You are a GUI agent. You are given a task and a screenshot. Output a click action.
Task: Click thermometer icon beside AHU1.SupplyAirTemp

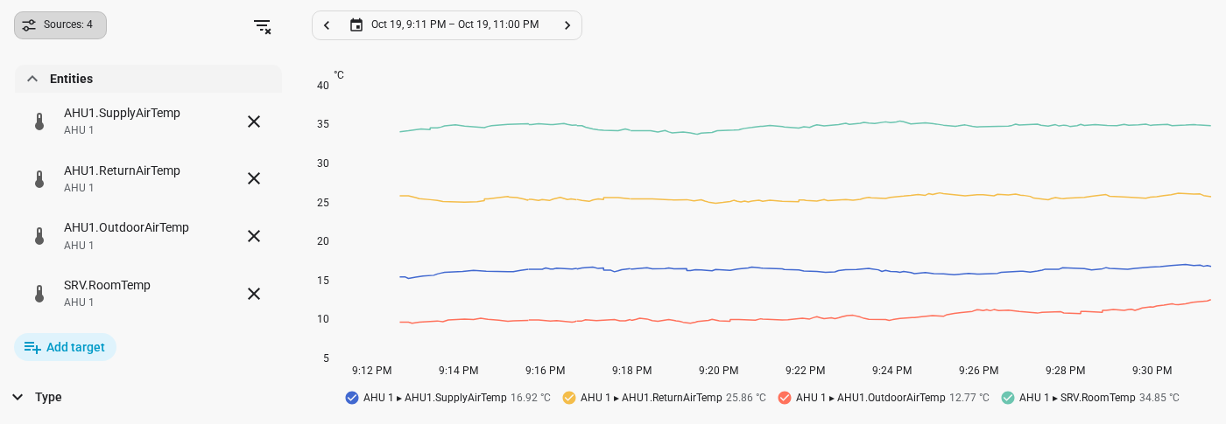(x=39, y=122)
